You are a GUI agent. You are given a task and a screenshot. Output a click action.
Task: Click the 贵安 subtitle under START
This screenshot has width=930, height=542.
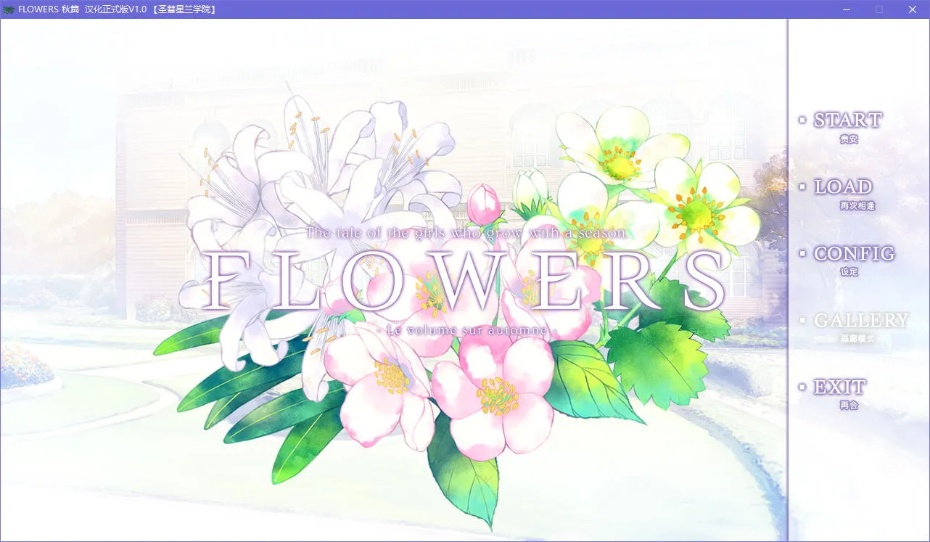[x=849, y=139]
